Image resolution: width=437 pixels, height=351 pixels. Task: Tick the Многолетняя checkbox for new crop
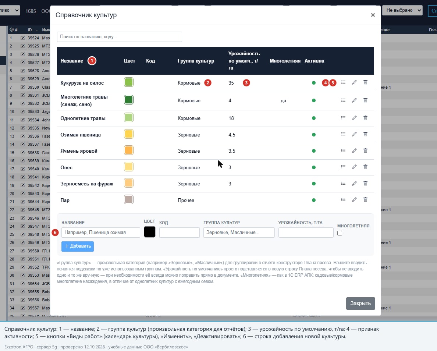pyautogui.click(x=340, y=233)
